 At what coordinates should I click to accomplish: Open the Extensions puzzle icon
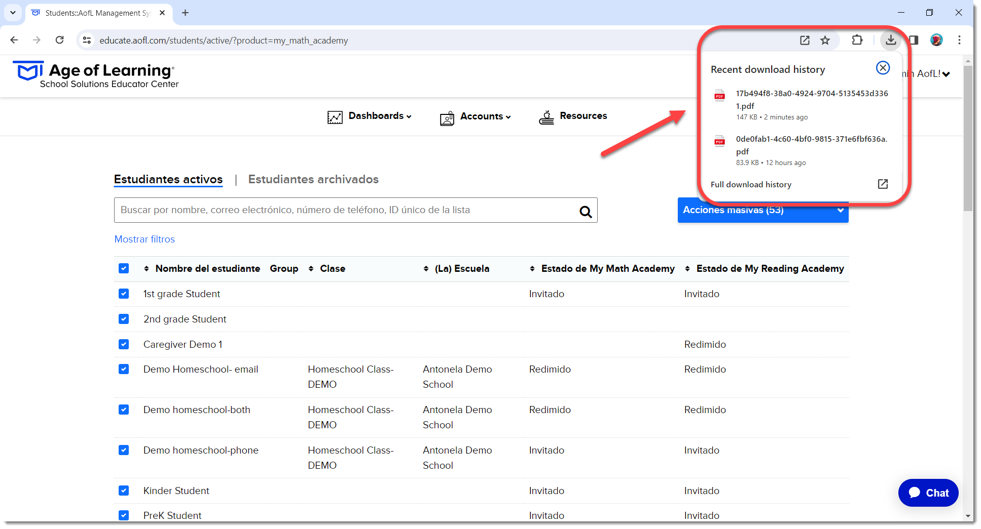(857, 40)
